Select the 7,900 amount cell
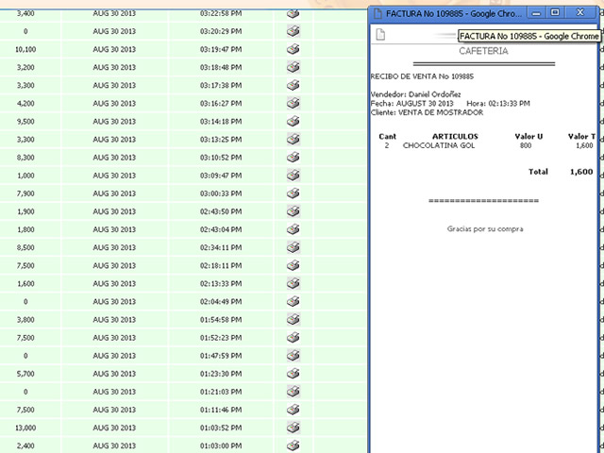Image resolution: width=604 pixels, height=453 pixels. (x=25, y=193)
